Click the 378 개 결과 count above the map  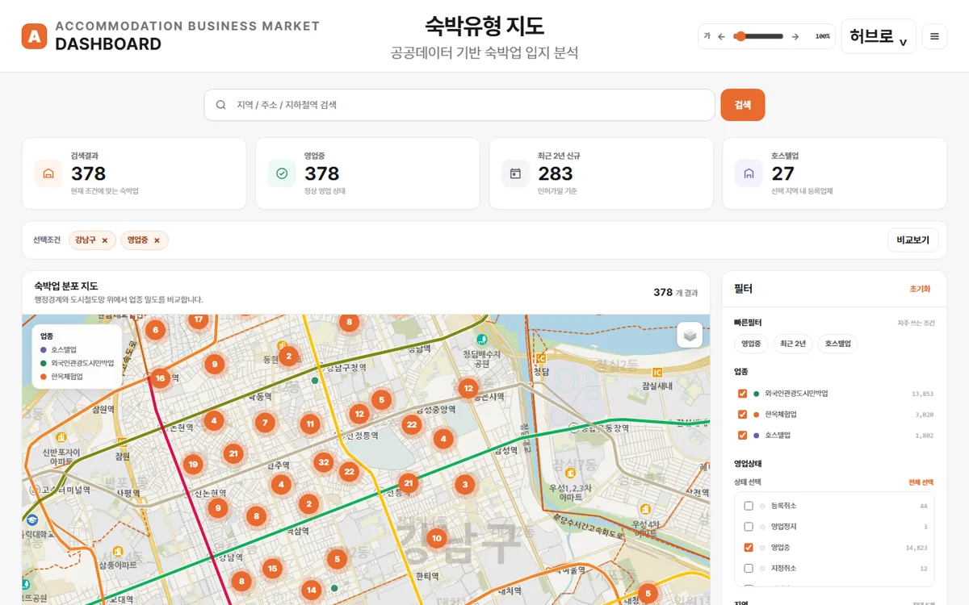click(676, 293)
